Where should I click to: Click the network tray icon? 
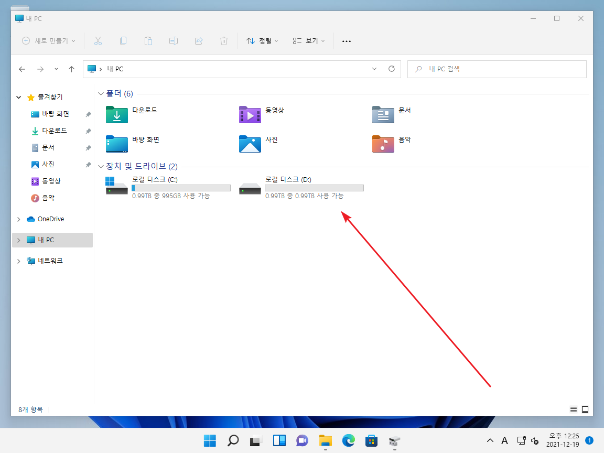click(522, 440)
